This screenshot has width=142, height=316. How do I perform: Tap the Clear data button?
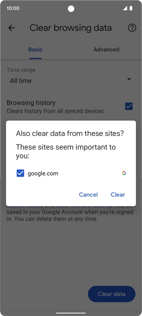coord(112,294)
